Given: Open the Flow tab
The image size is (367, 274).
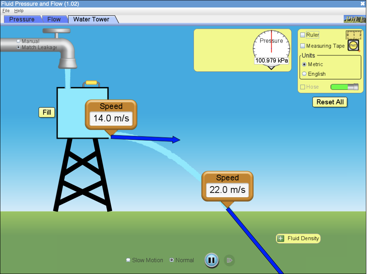Looking at the screenshot, I should [54, 19].
